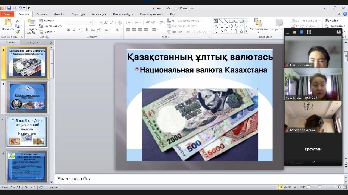
Task: Open the Вставка ribbon tab
Action: point(42,14)
